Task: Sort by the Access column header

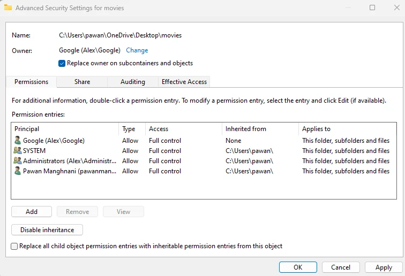Action: (x=184, y=129)
